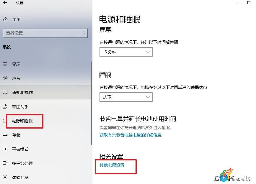Click the tablet icon for 平板模式
256x184 pixels.
(5, 149)
